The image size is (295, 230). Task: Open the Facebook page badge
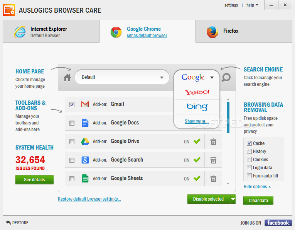coord(278,223)
